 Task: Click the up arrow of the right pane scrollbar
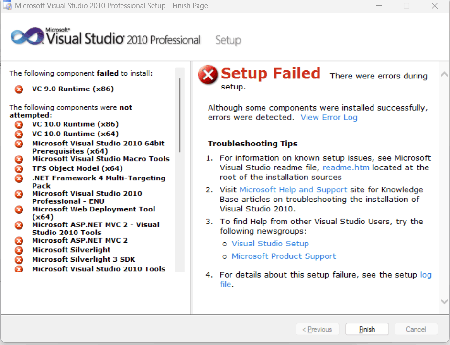point(444,75)
